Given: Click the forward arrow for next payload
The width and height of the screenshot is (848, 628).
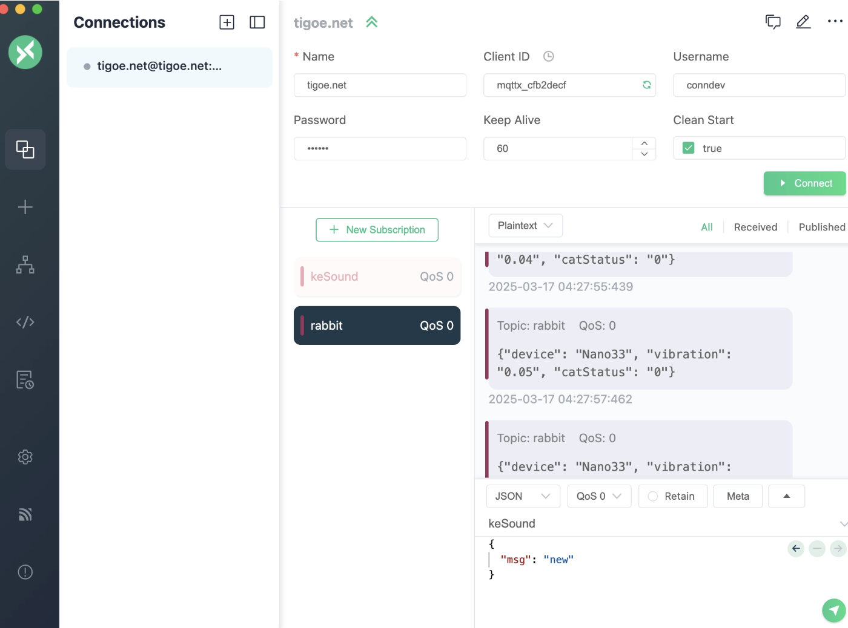Looking at the screenshot, I should point(838,549).
